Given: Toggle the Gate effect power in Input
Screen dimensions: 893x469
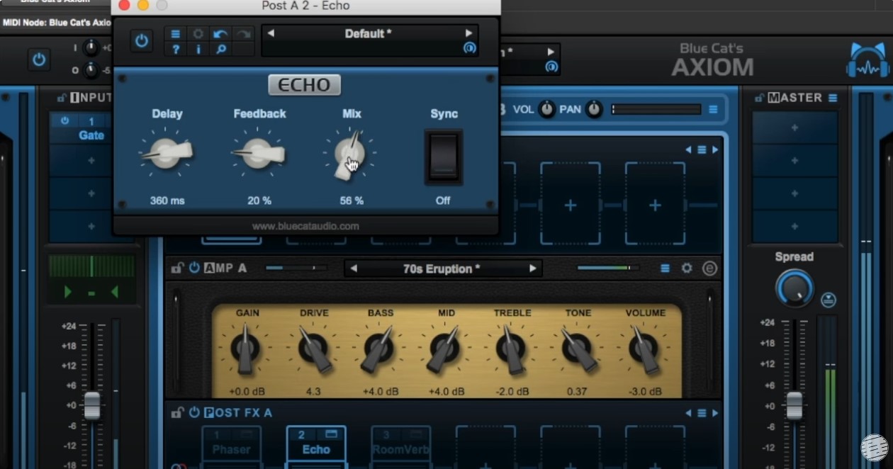Looking at the screenshot, I should (65, 121).
